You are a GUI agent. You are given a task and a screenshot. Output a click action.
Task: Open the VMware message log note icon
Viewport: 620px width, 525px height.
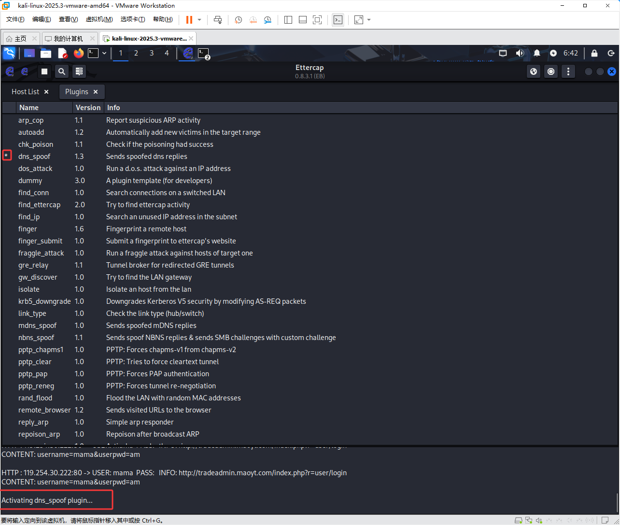point(606,520)
